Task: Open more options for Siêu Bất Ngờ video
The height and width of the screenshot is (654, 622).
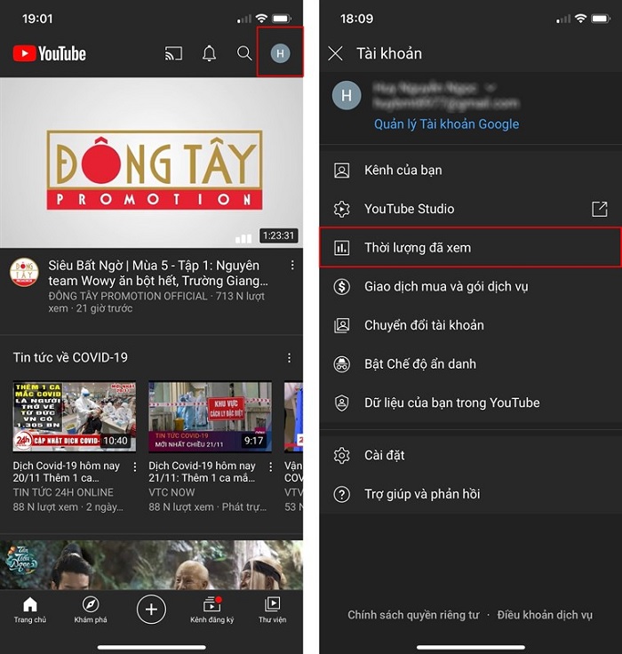Action: (x=292, y=266)
